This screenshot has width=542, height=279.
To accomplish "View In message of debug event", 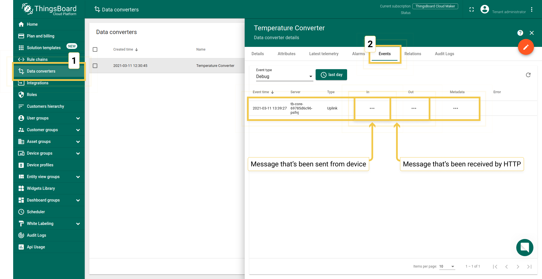I will 372,108.
